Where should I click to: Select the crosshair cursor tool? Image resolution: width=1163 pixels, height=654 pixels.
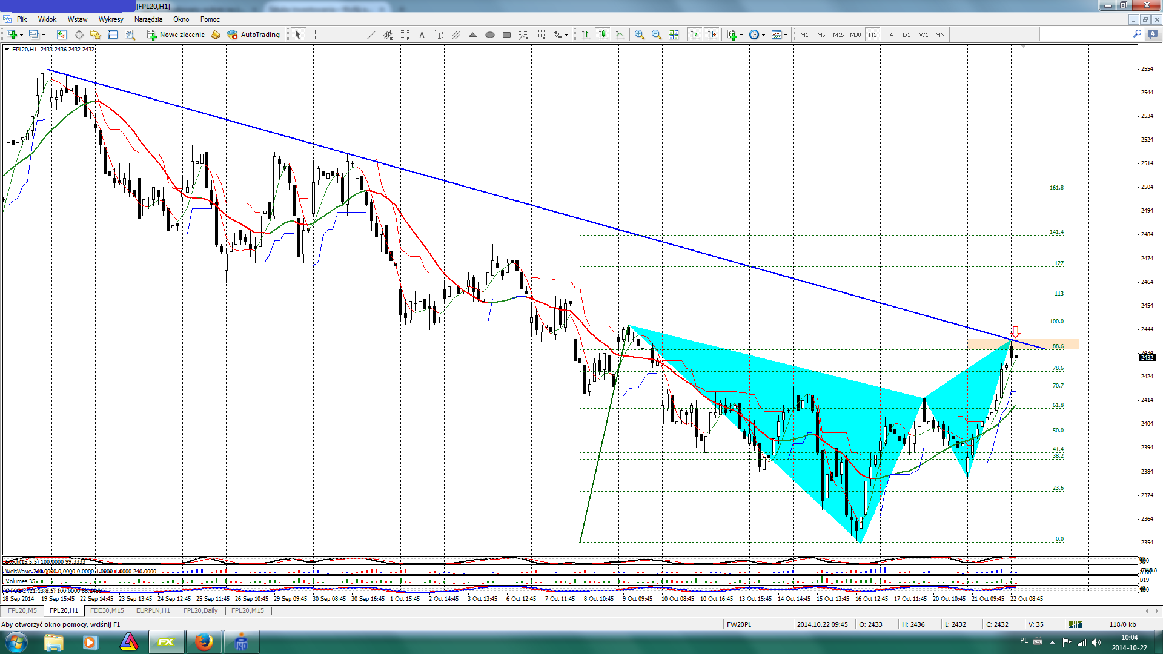pos(315,35)
